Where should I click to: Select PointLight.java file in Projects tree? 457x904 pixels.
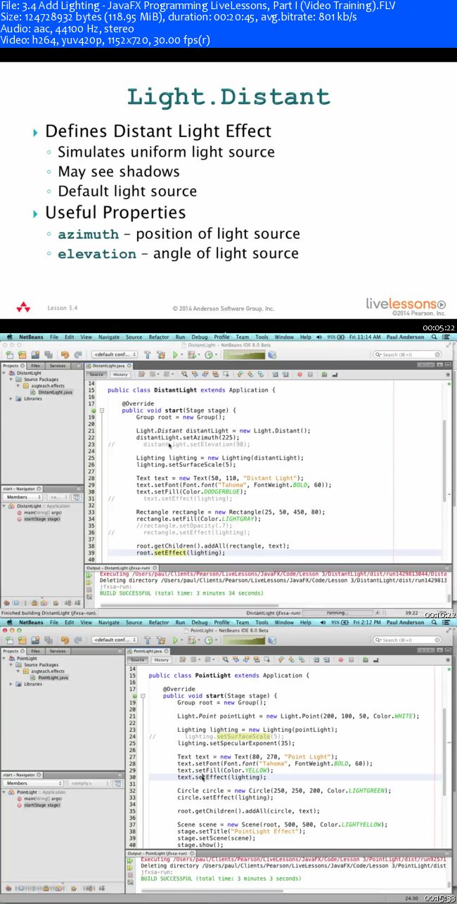coord(52,678)
